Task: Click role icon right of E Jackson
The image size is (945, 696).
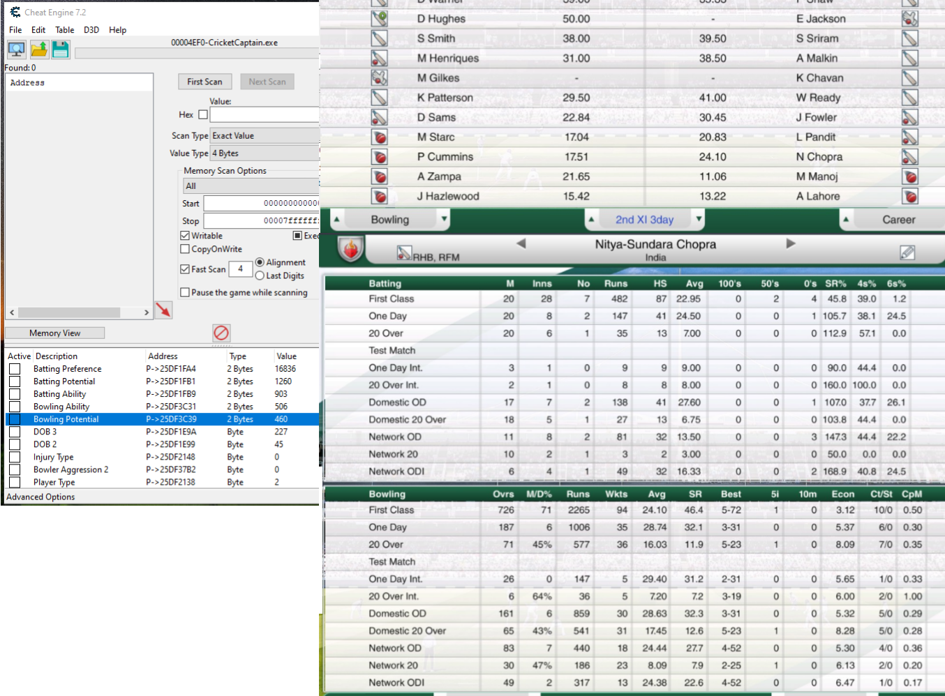Action: coord(910,19)
